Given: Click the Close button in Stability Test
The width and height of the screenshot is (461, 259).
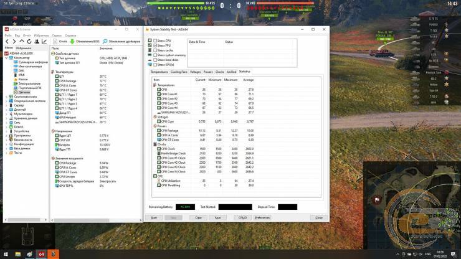Looking at the screenshot, I should [x=319, y=218].
